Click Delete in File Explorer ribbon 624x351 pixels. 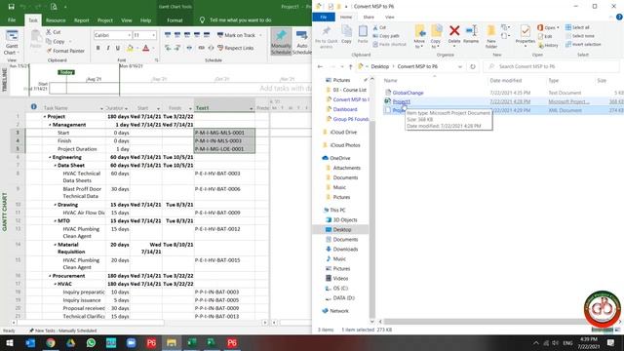(454, 35)
